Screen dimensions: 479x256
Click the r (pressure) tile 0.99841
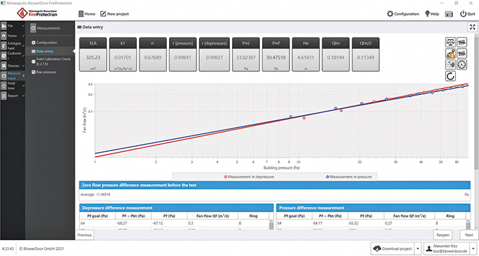(x=183, y=54)
